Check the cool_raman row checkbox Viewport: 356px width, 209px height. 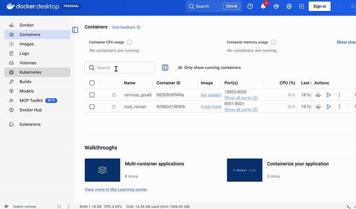point(92,107)
